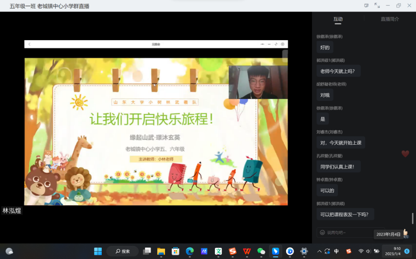Expand the hidden system tray icons chevron
This screenshot has width=416, height=259.
tap(319, 251)
